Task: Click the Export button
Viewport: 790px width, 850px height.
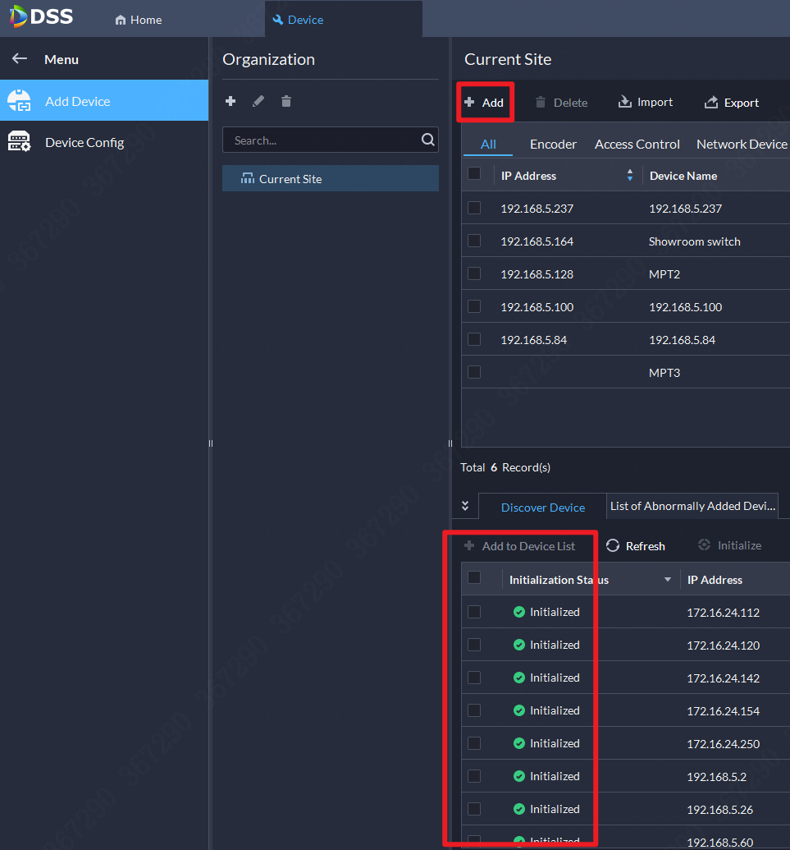Action: (732, 103)
